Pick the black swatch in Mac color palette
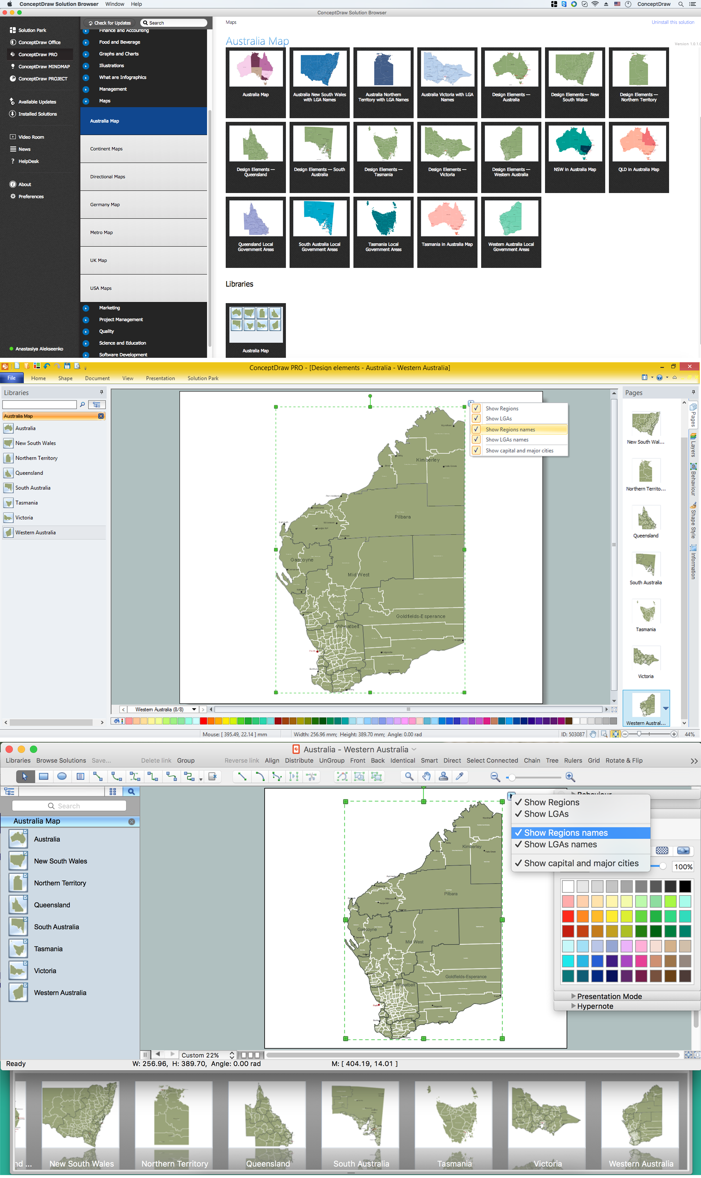The width and height of the screenshot is (701, 1178). click(x=685, y=887)
